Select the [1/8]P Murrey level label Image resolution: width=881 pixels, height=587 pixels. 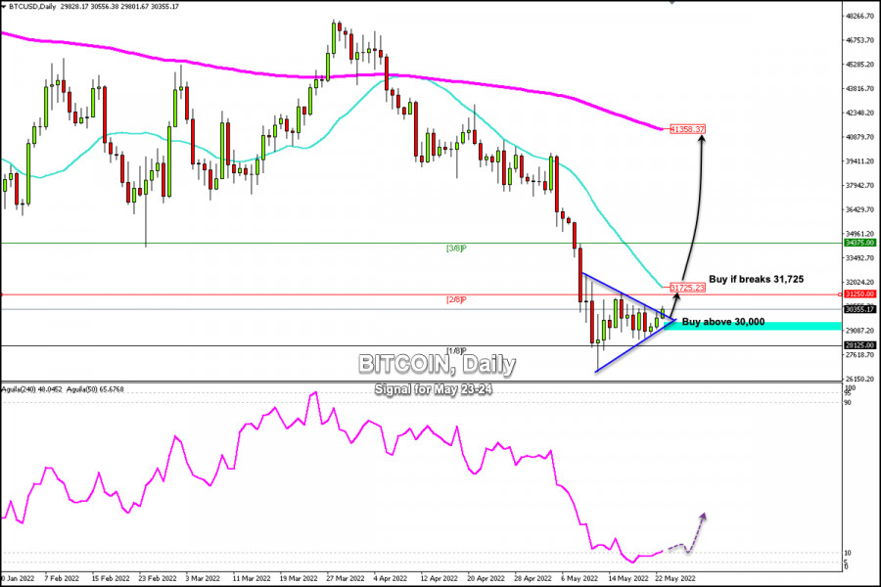[x=456, y=350]
